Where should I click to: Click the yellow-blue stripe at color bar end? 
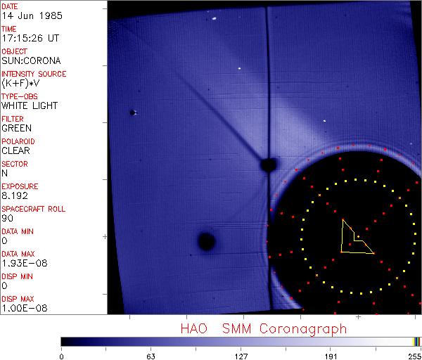417,341
